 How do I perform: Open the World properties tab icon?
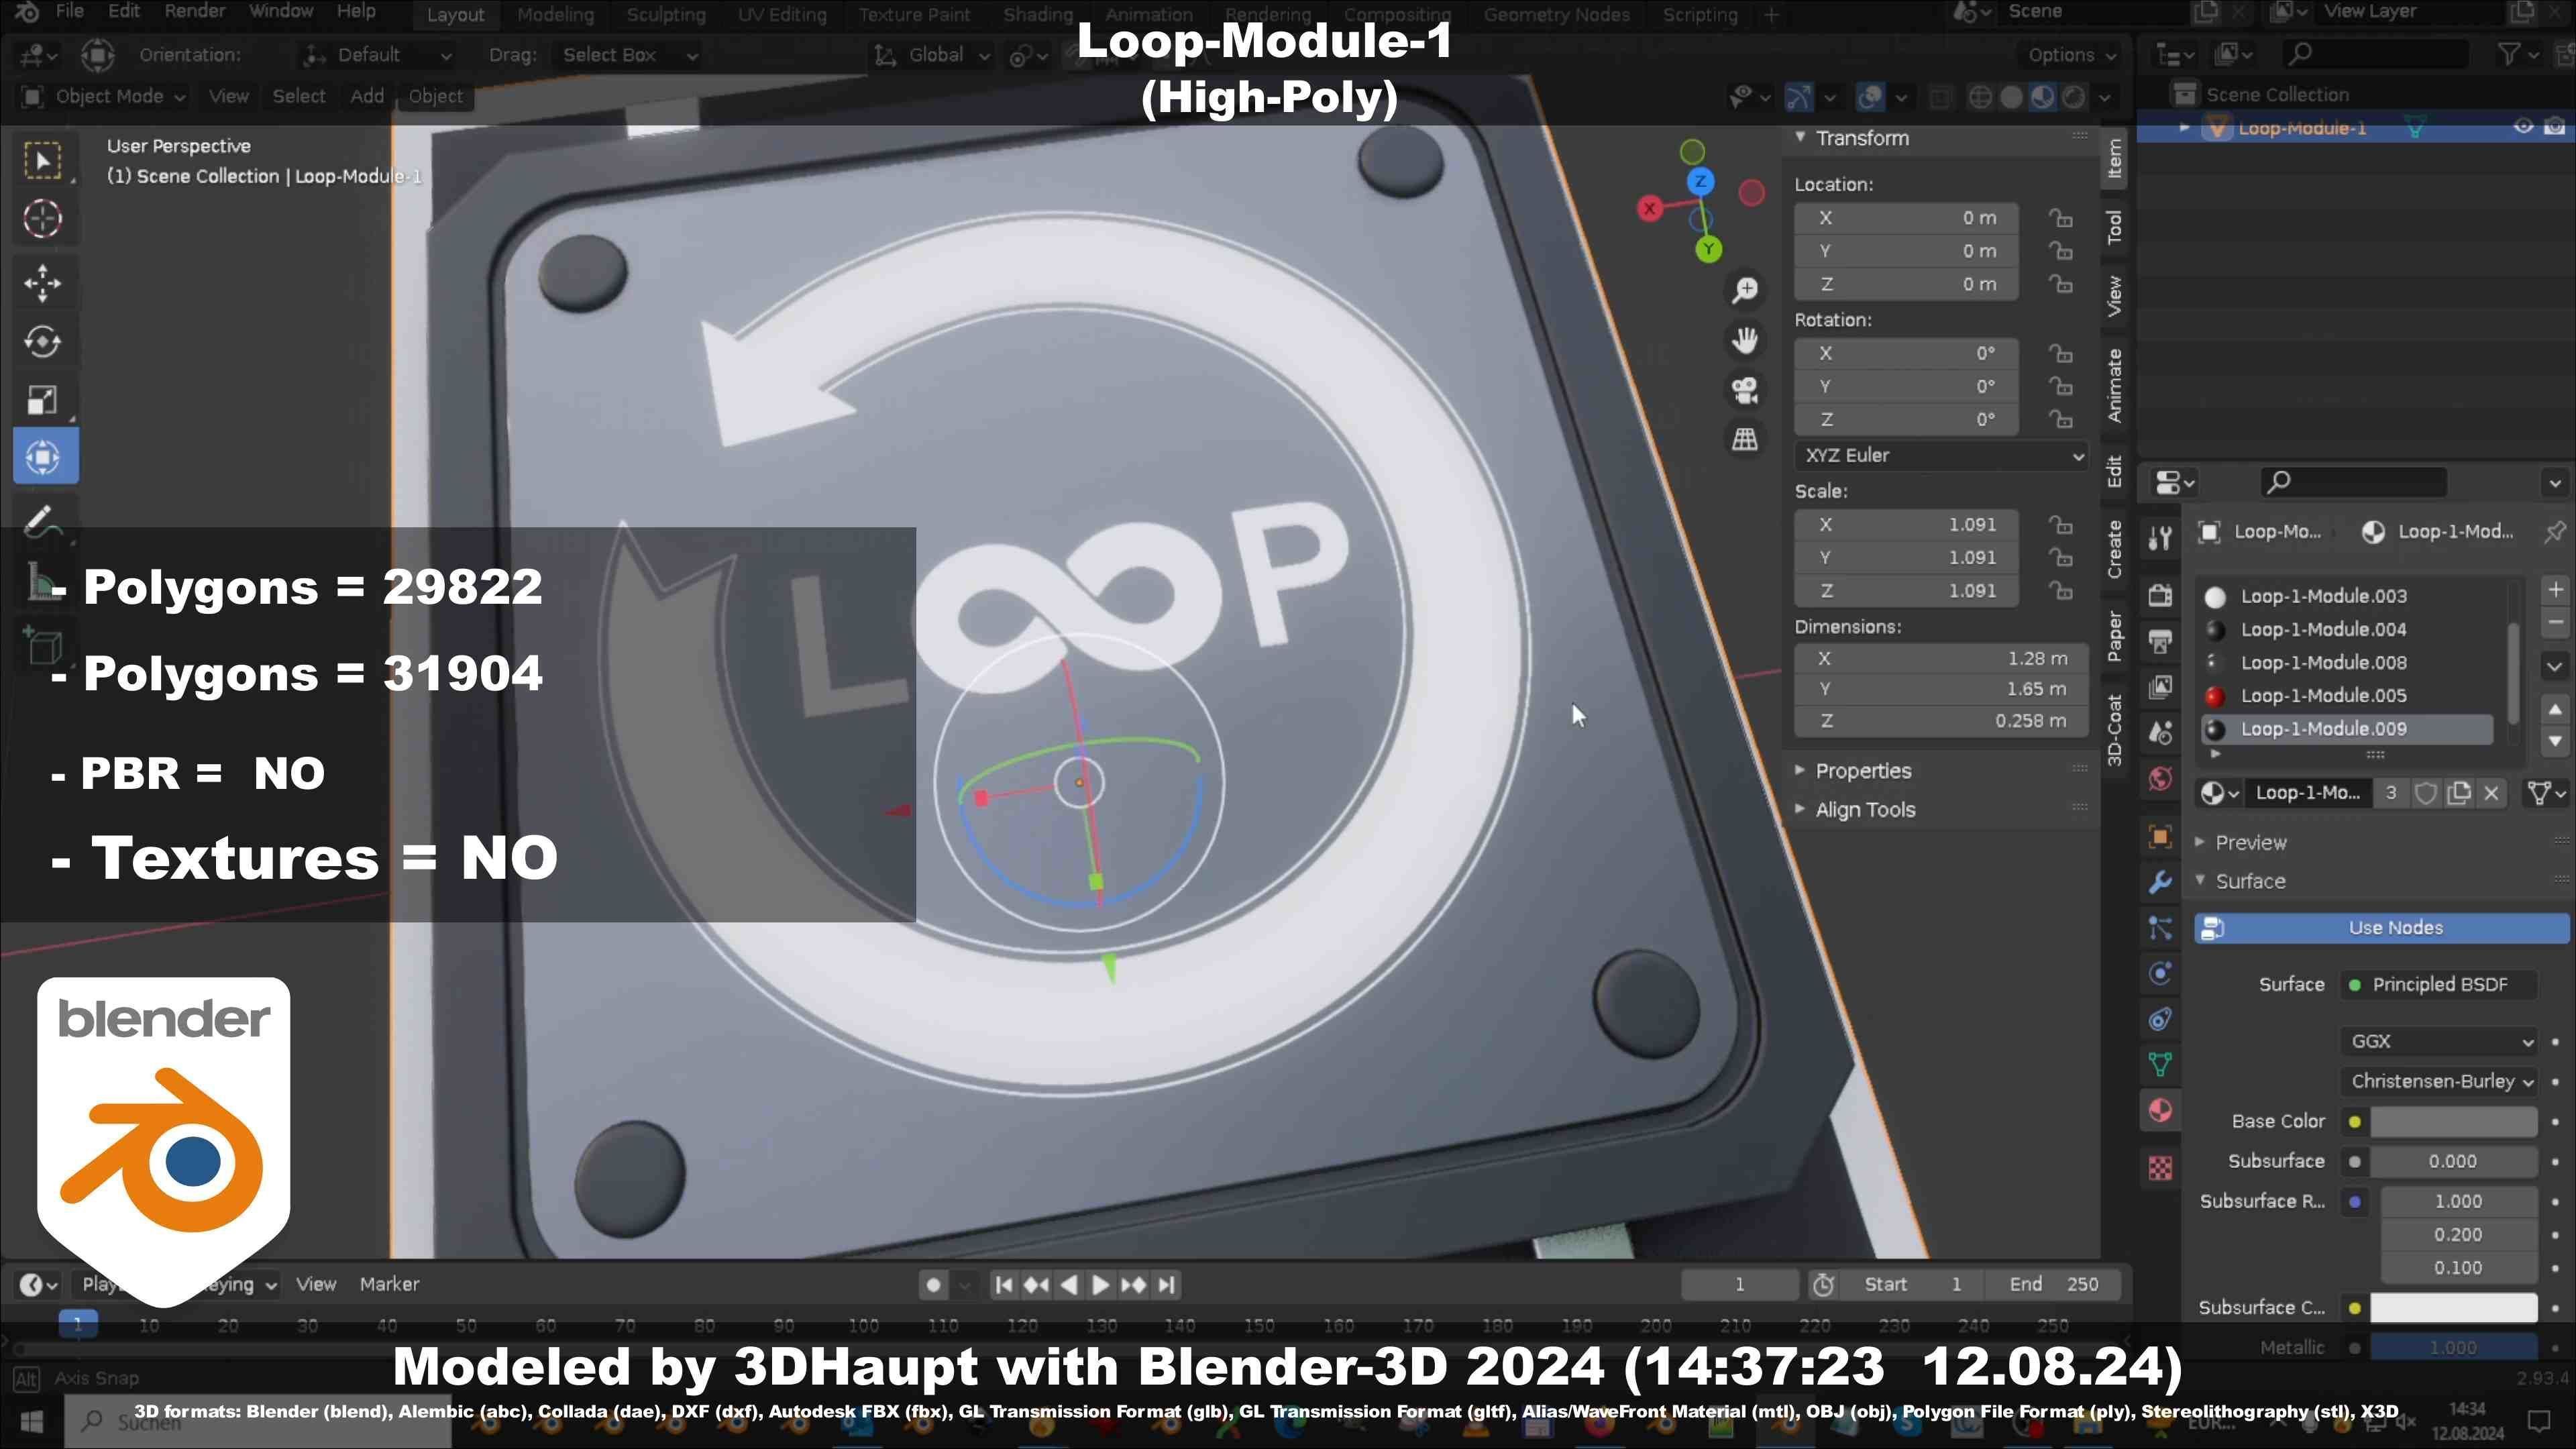[2160, 779]
